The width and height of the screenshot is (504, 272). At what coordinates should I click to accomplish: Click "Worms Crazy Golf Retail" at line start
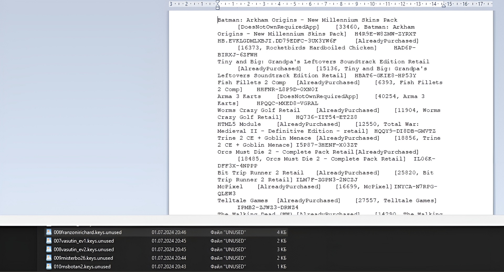coord(259,110)
